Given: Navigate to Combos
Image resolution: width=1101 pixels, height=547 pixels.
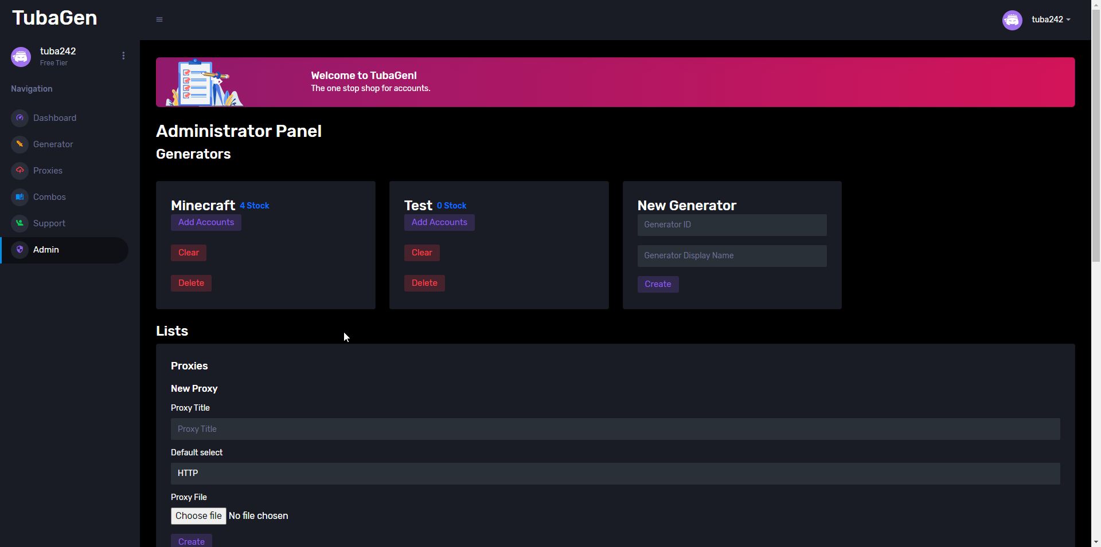Looking at the screenshot, I should 64,197.
